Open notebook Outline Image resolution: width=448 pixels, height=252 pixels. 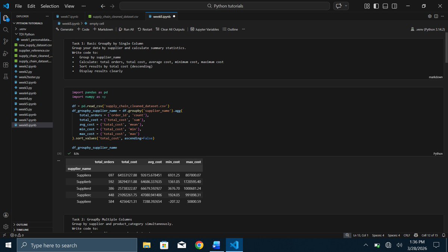tap(230, 29)
